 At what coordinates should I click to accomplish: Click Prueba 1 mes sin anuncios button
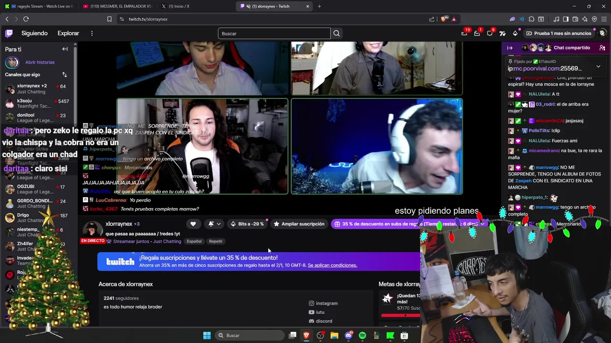point(558,33)
